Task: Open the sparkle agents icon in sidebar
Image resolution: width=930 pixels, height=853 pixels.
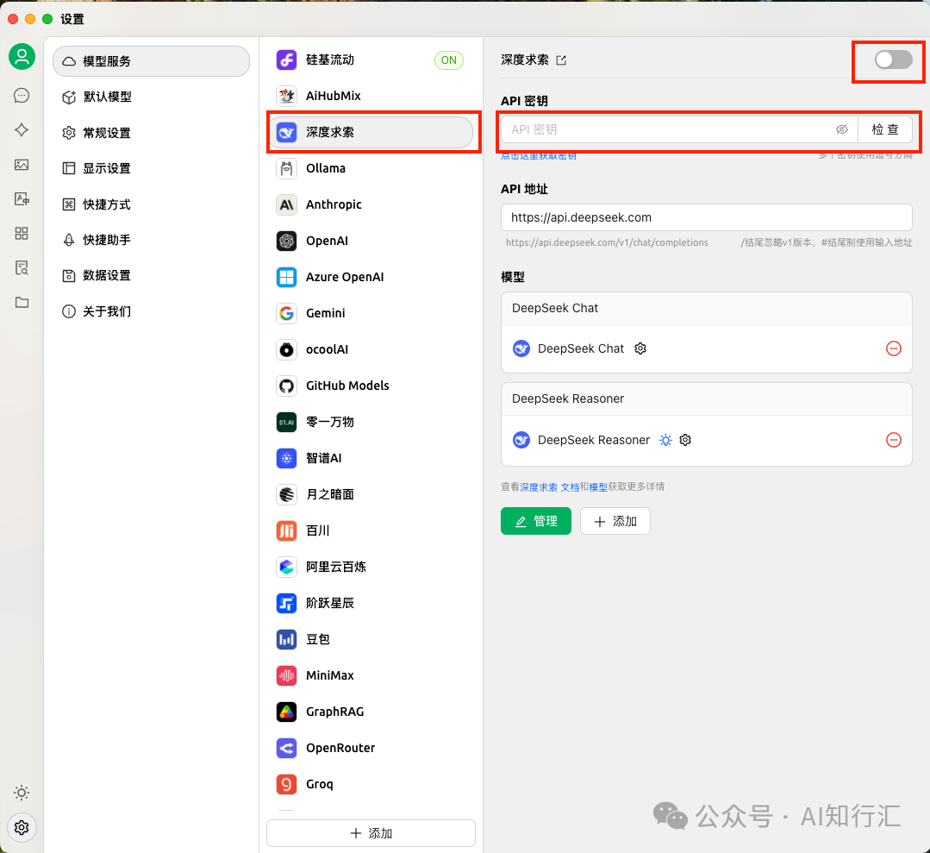Action: click(22, 130)
